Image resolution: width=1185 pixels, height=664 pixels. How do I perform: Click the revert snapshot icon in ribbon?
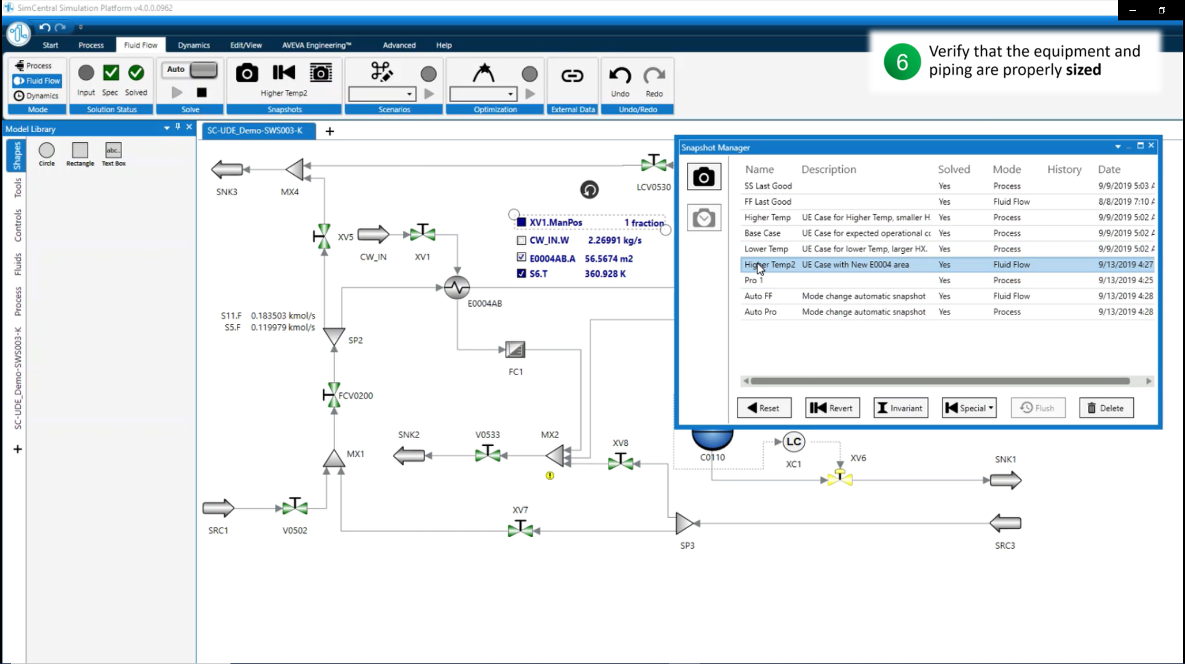pos(283,73)
